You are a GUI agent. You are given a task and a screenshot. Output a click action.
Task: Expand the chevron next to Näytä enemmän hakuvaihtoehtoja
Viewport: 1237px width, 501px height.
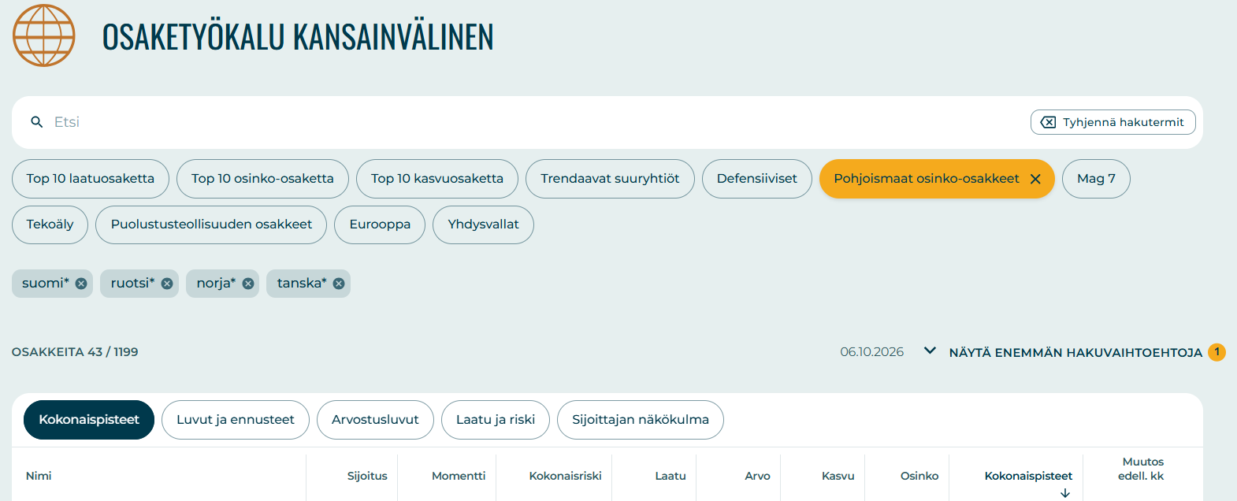[930, 351]
